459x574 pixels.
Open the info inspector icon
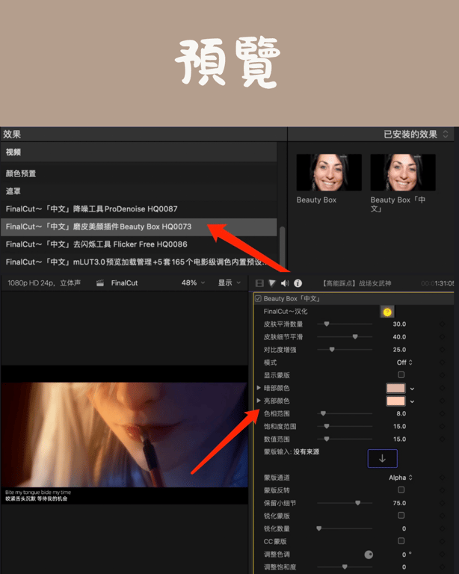pyautogui.click(x=298, y=283)
